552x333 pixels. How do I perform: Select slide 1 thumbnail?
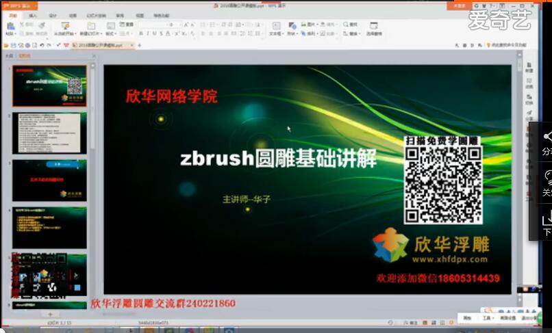(49, 85)
